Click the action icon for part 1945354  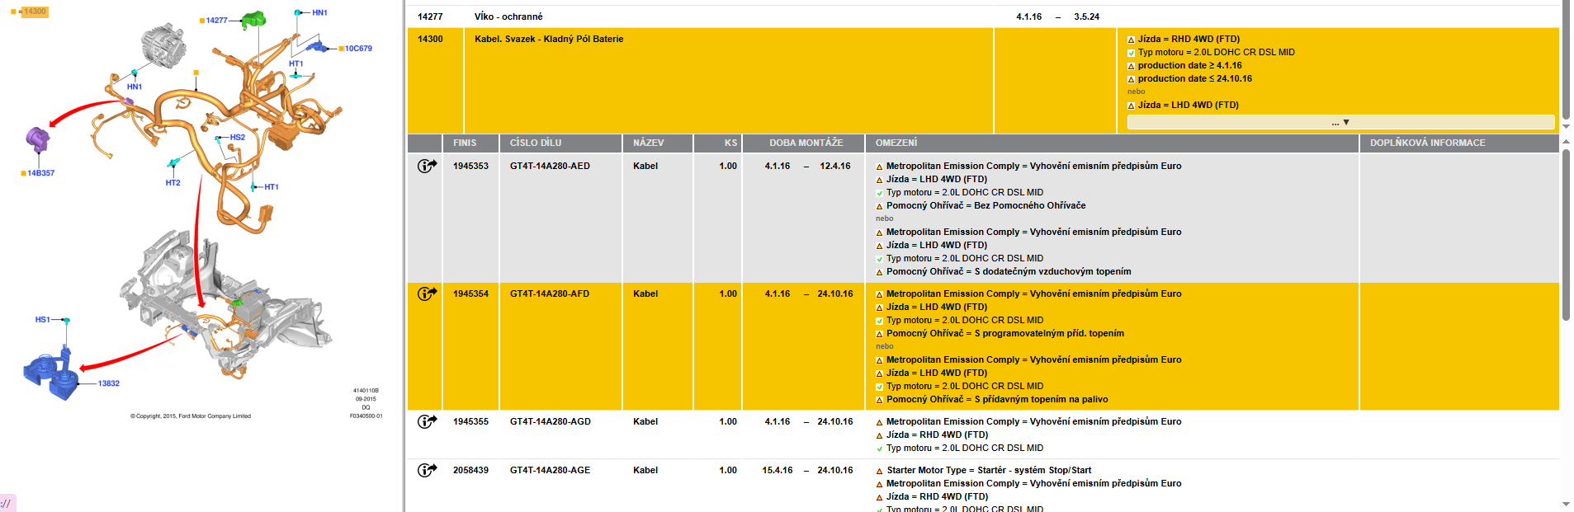426,294
